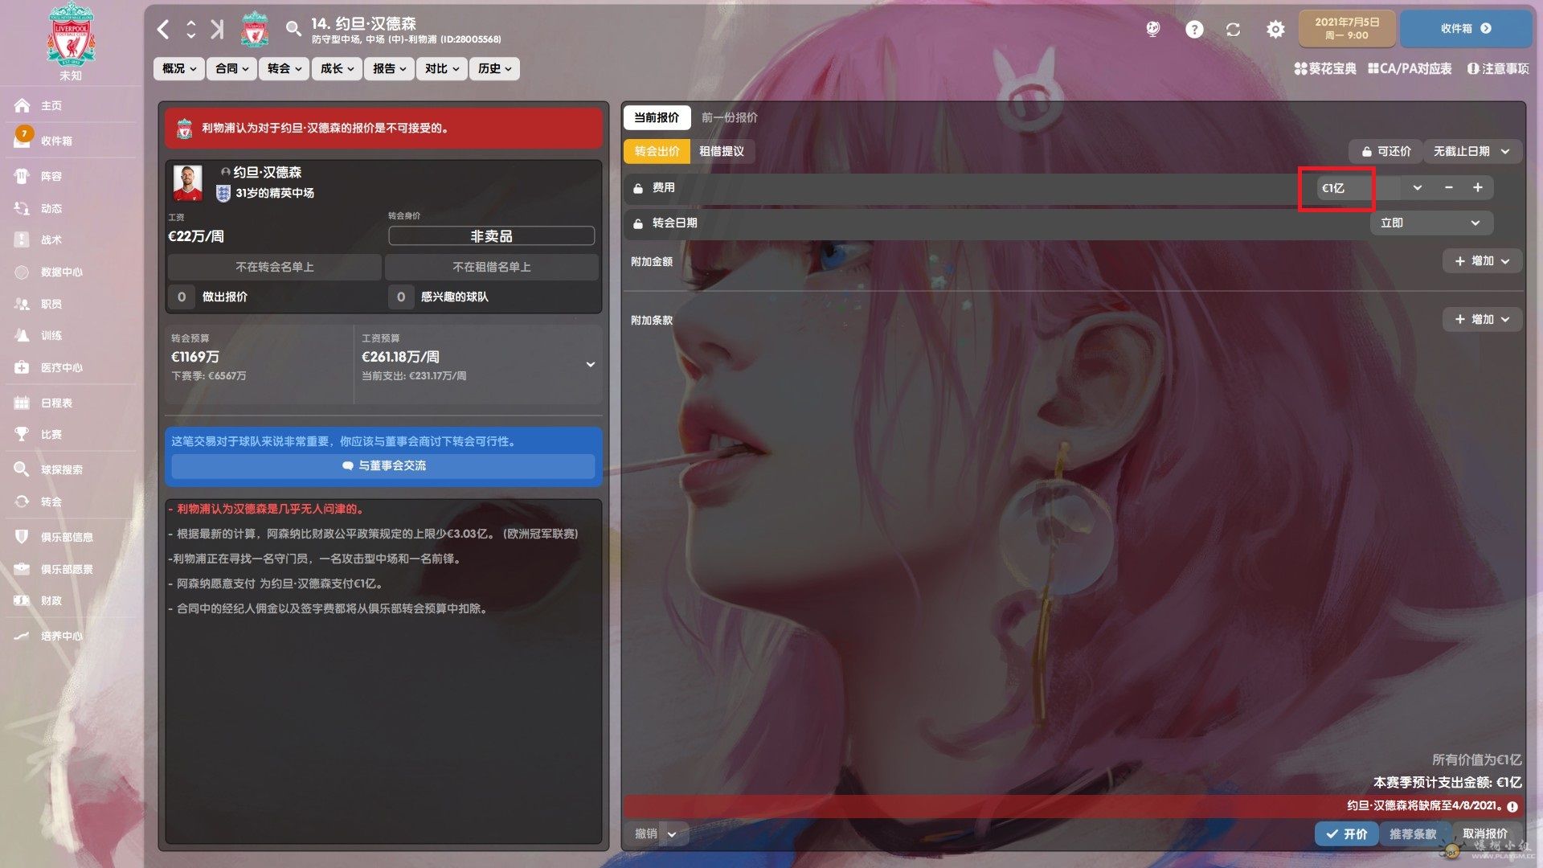
Task: Select the 租借提议 tab
Action: pyautogui.click(x=722, y=151)
